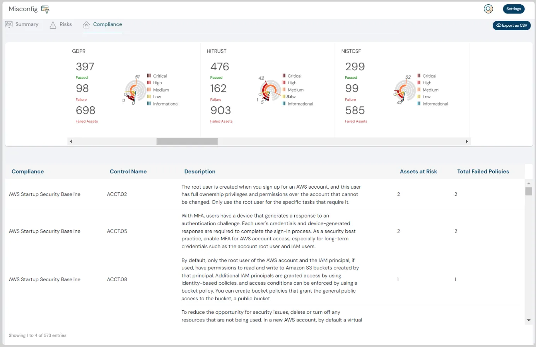Click the cloud icon inside Export as CSV button
The image size is (536, 347).
(499, 25)
